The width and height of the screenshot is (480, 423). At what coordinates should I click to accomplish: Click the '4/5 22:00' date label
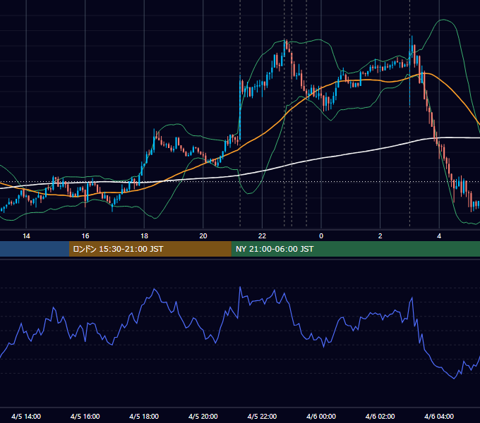point(262,416)
